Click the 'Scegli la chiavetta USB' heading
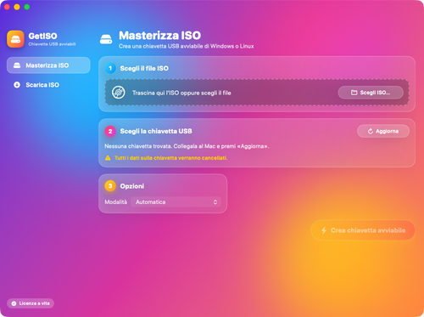Screen dimensions: 424x317 [156, 131]
